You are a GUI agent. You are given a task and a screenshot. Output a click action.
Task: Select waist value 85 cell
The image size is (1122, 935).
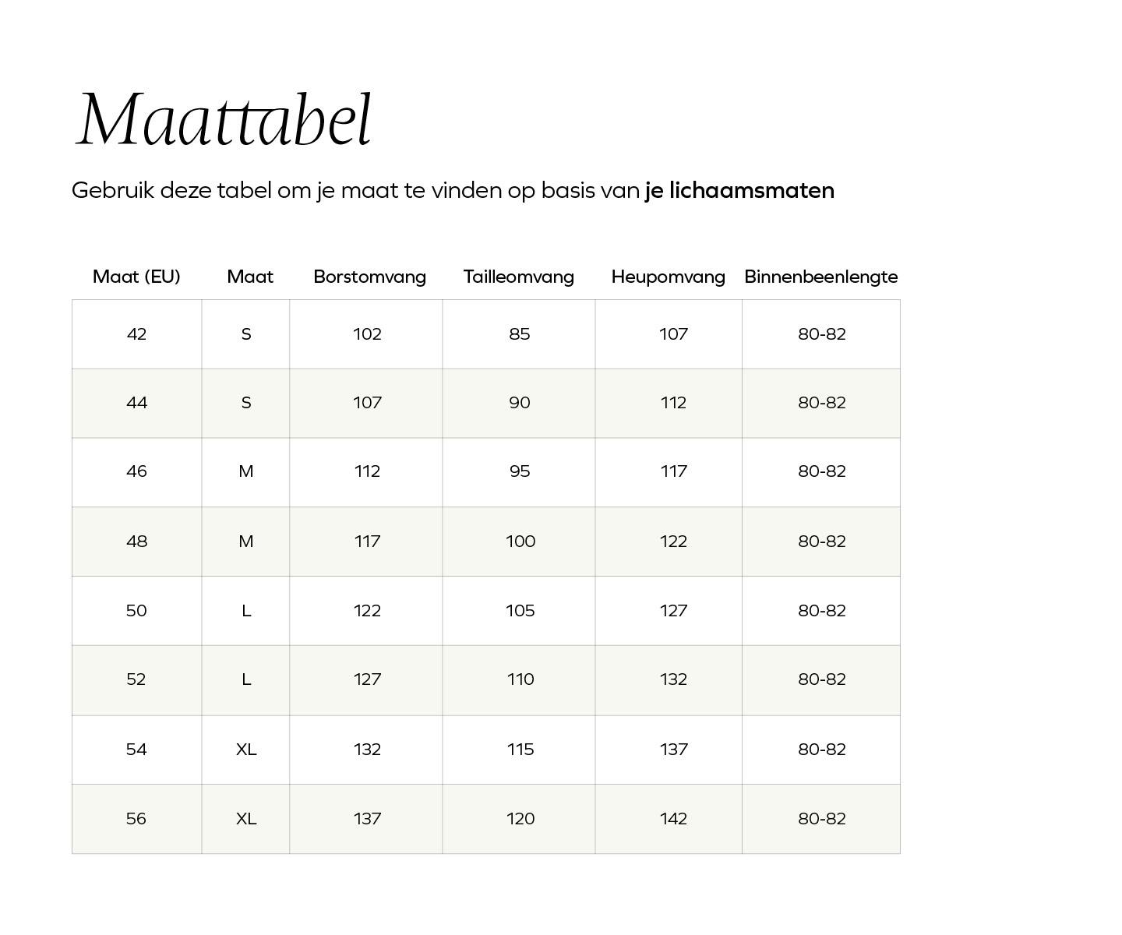click(x=520, y=334)
